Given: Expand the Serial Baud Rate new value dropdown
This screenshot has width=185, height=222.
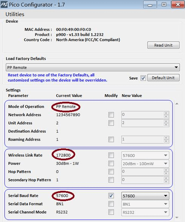Looking at the screenshot, I should click(x=145, y=196).
